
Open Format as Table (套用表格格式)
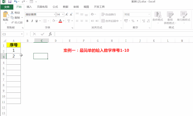pyautogui.click(x=170, y=18)
